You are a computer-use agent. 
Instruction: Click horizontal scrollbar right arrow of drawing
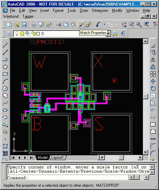pyautogui.click(x=140, y=158)
